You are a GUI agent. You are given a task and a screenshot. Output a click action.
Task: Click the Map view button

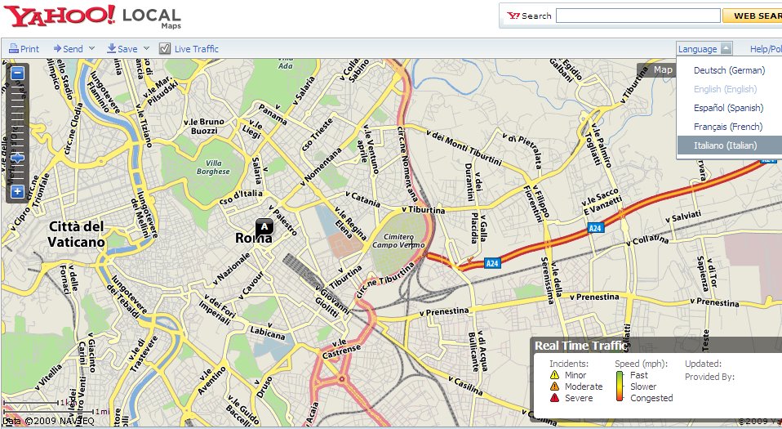663,70
